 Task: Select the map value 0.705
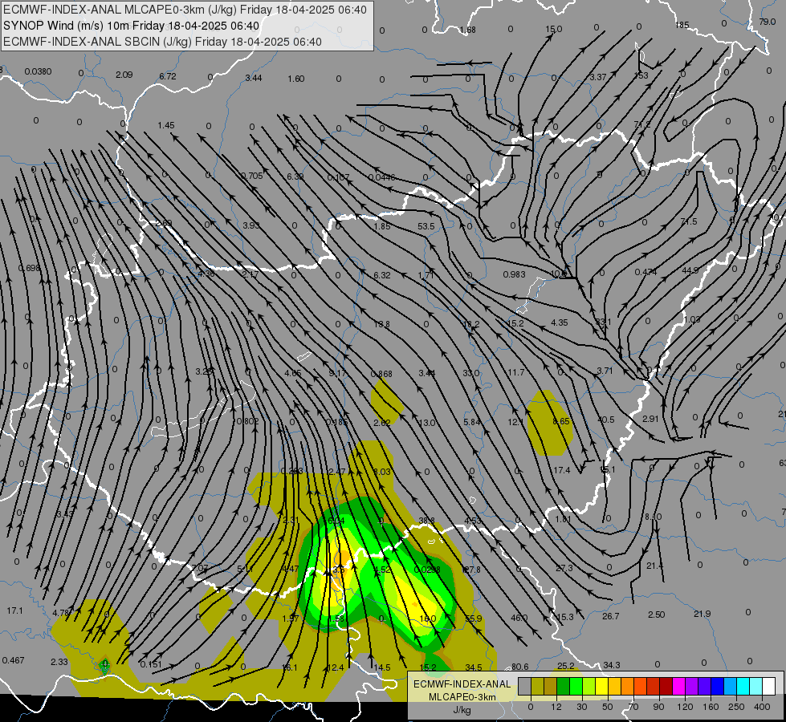point(252,176)
